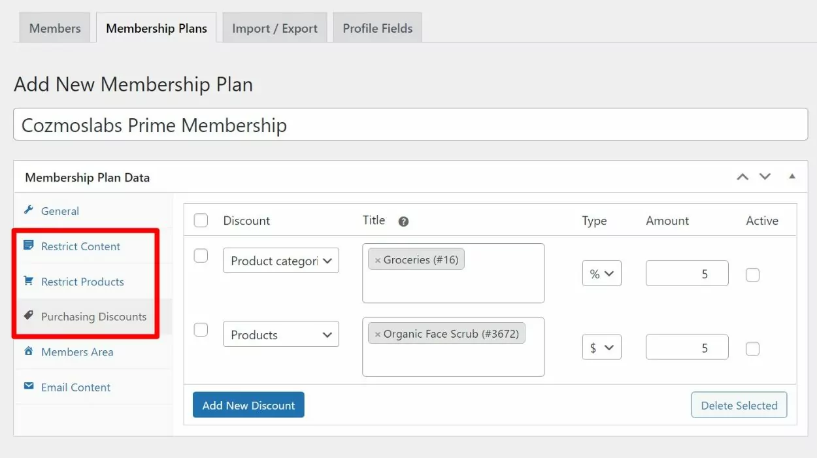The image size is (817, 458).
Task: Click the Restrict Content document icon
Action: point(28,246)
